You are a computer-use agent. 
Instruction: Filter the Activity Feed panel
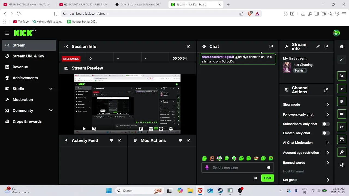tap(112, 140)
